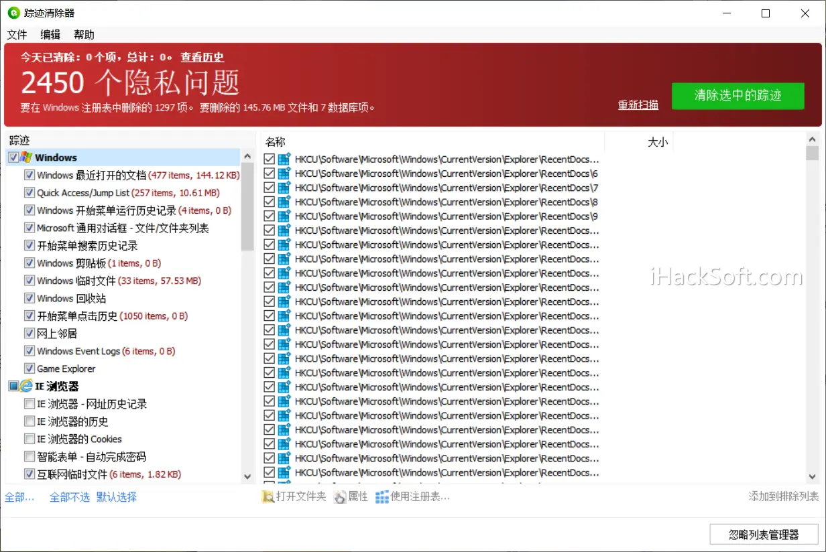The image size is (826, 552).
Task: Click the 清除选中的踪迹 button
Action: [738, 95]
